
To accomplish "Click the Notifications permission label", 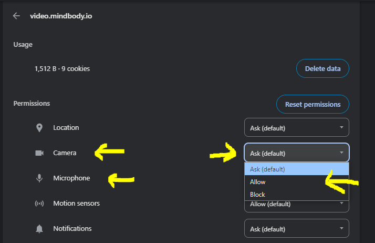I will click(72, 229).
